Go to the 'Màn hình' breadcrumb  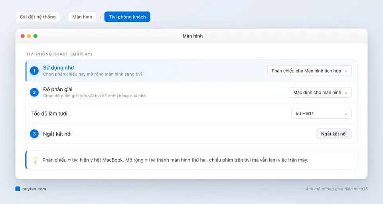82,17
